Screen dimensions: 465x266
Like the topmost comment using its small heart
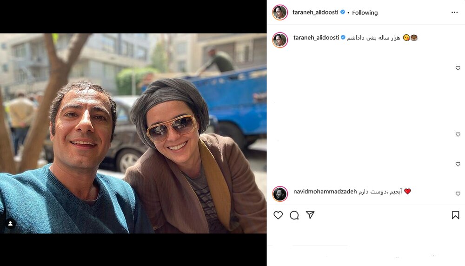458,68
